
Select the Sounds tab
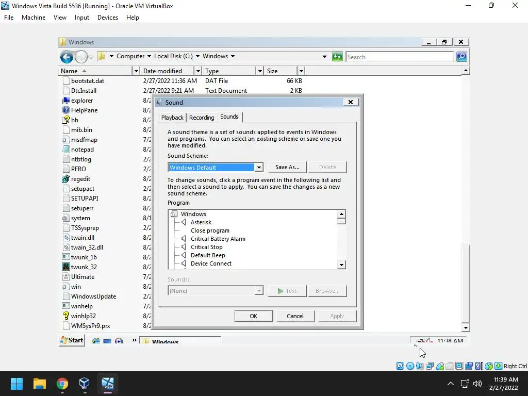(x=229, y=117)
